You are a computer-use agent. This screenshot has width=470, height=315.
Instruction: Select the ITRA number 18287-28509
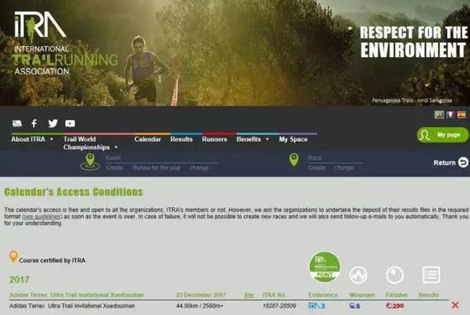click(x=279, y=306)
